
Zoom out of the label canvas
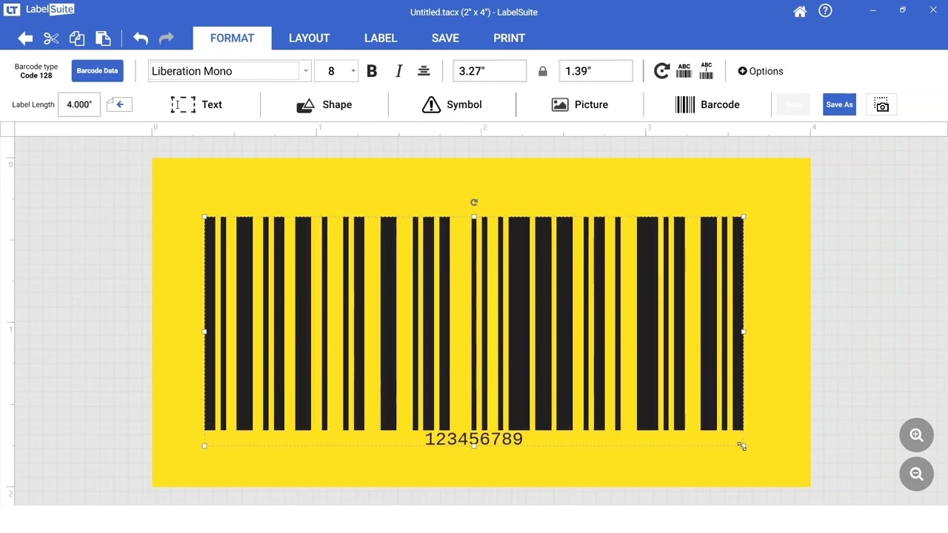click(916, 475)
